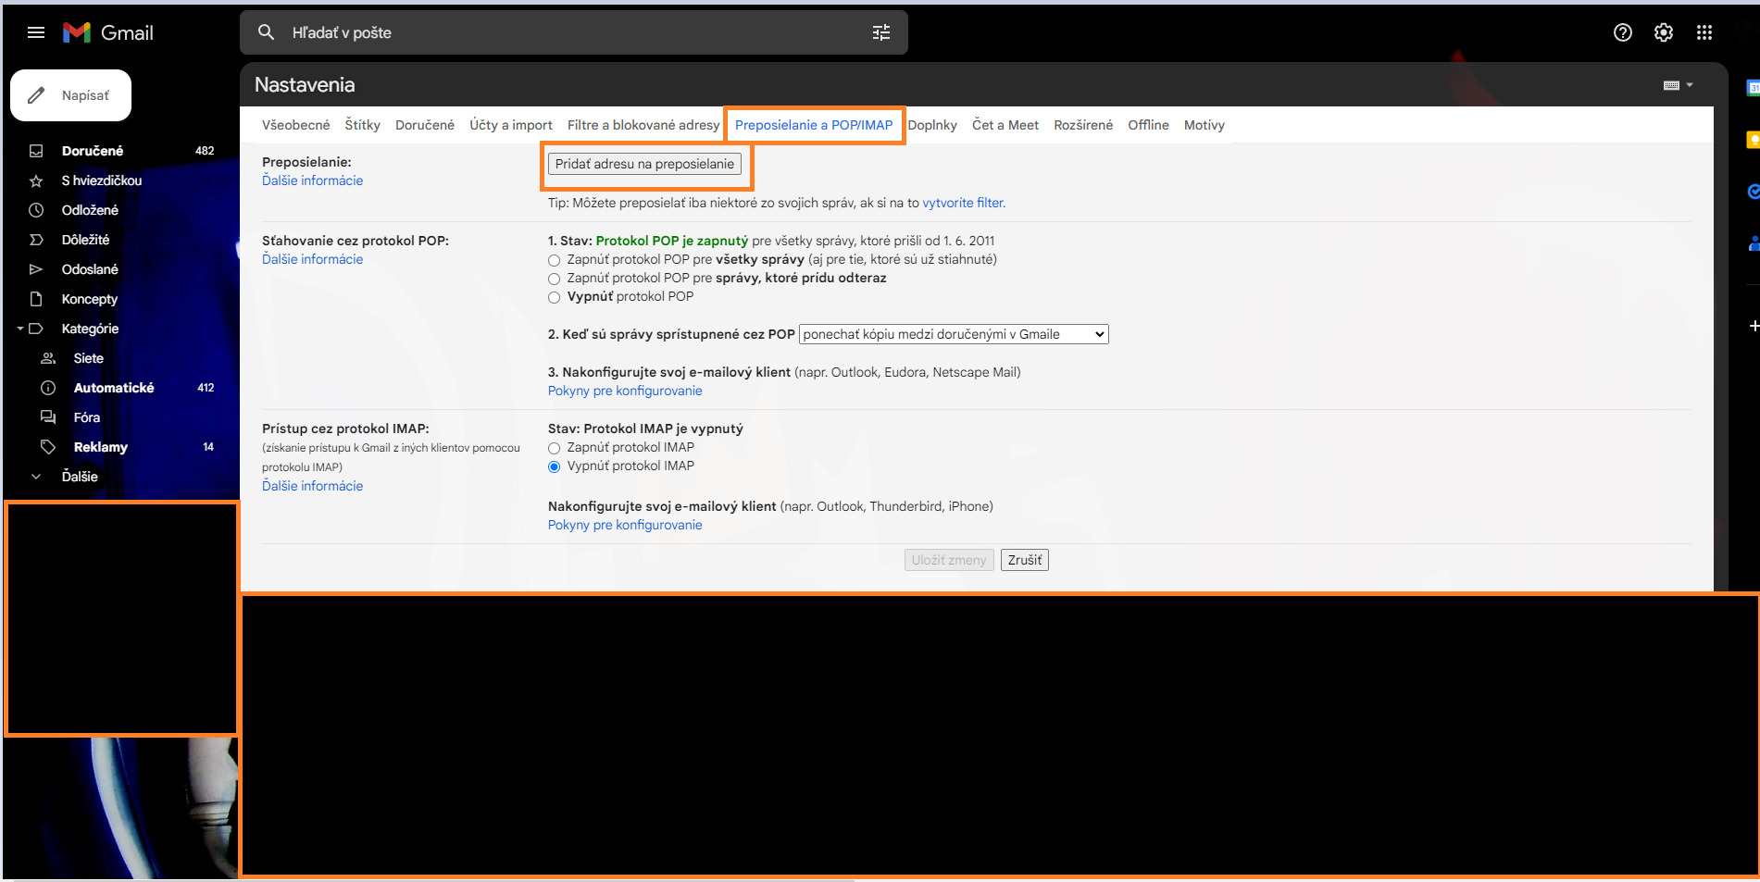Follow the vytvorte filter link
Image resolution: width=1760 pixels, height=882 pixels.
click(964, 203)
